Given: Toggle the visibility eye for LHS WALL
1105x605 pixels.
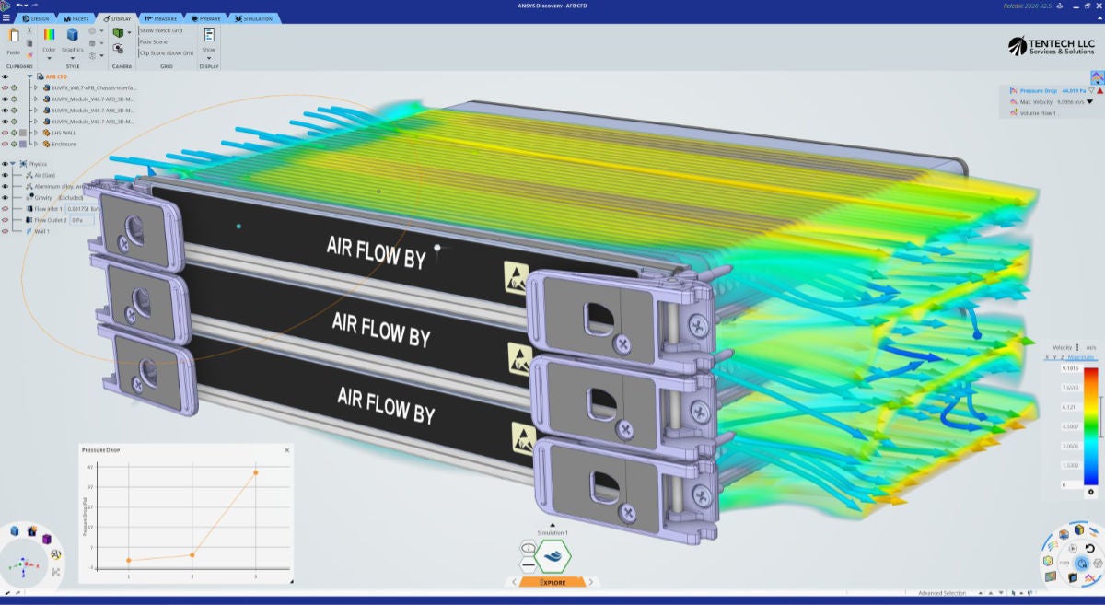Looking at the screenshot, I should click(6, 133).
